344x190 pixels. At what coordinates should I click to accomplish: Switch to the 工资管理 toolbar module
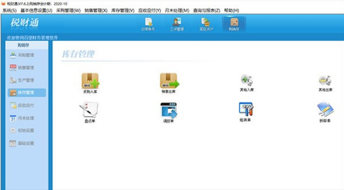tap(177, 24)
